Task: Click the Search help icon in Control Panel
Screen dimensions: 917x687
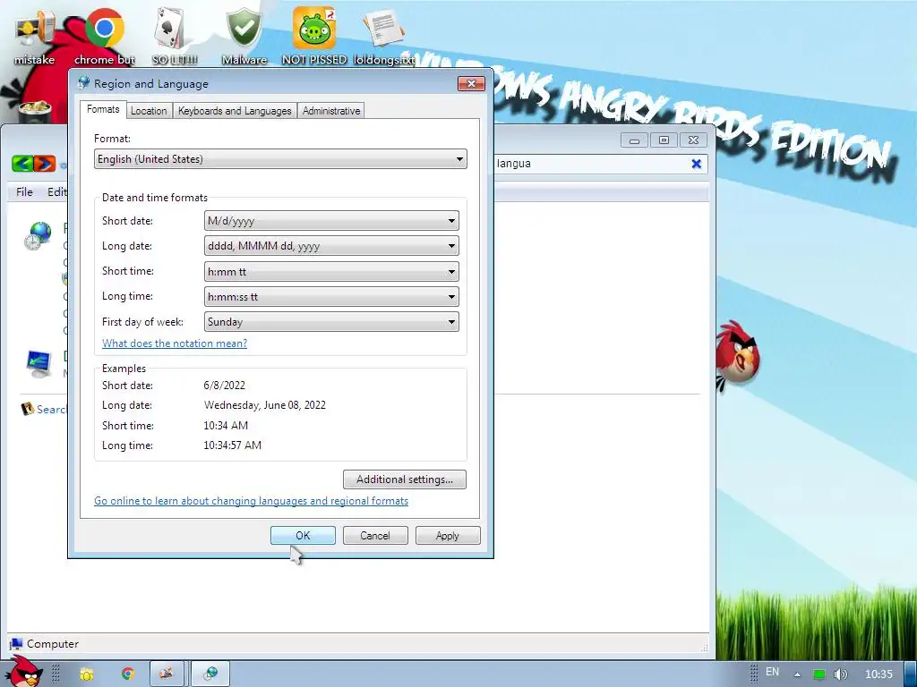Action: click(28, 409)
